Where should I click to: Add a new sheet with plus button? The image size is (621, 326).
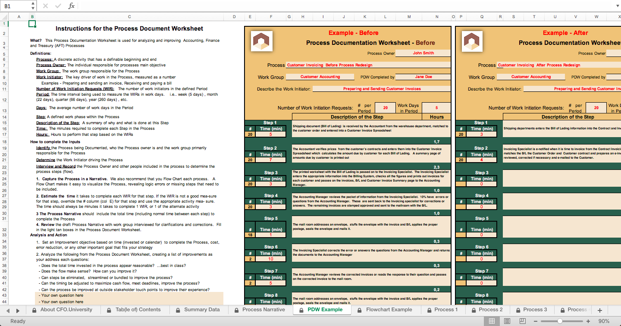[599, 310]
